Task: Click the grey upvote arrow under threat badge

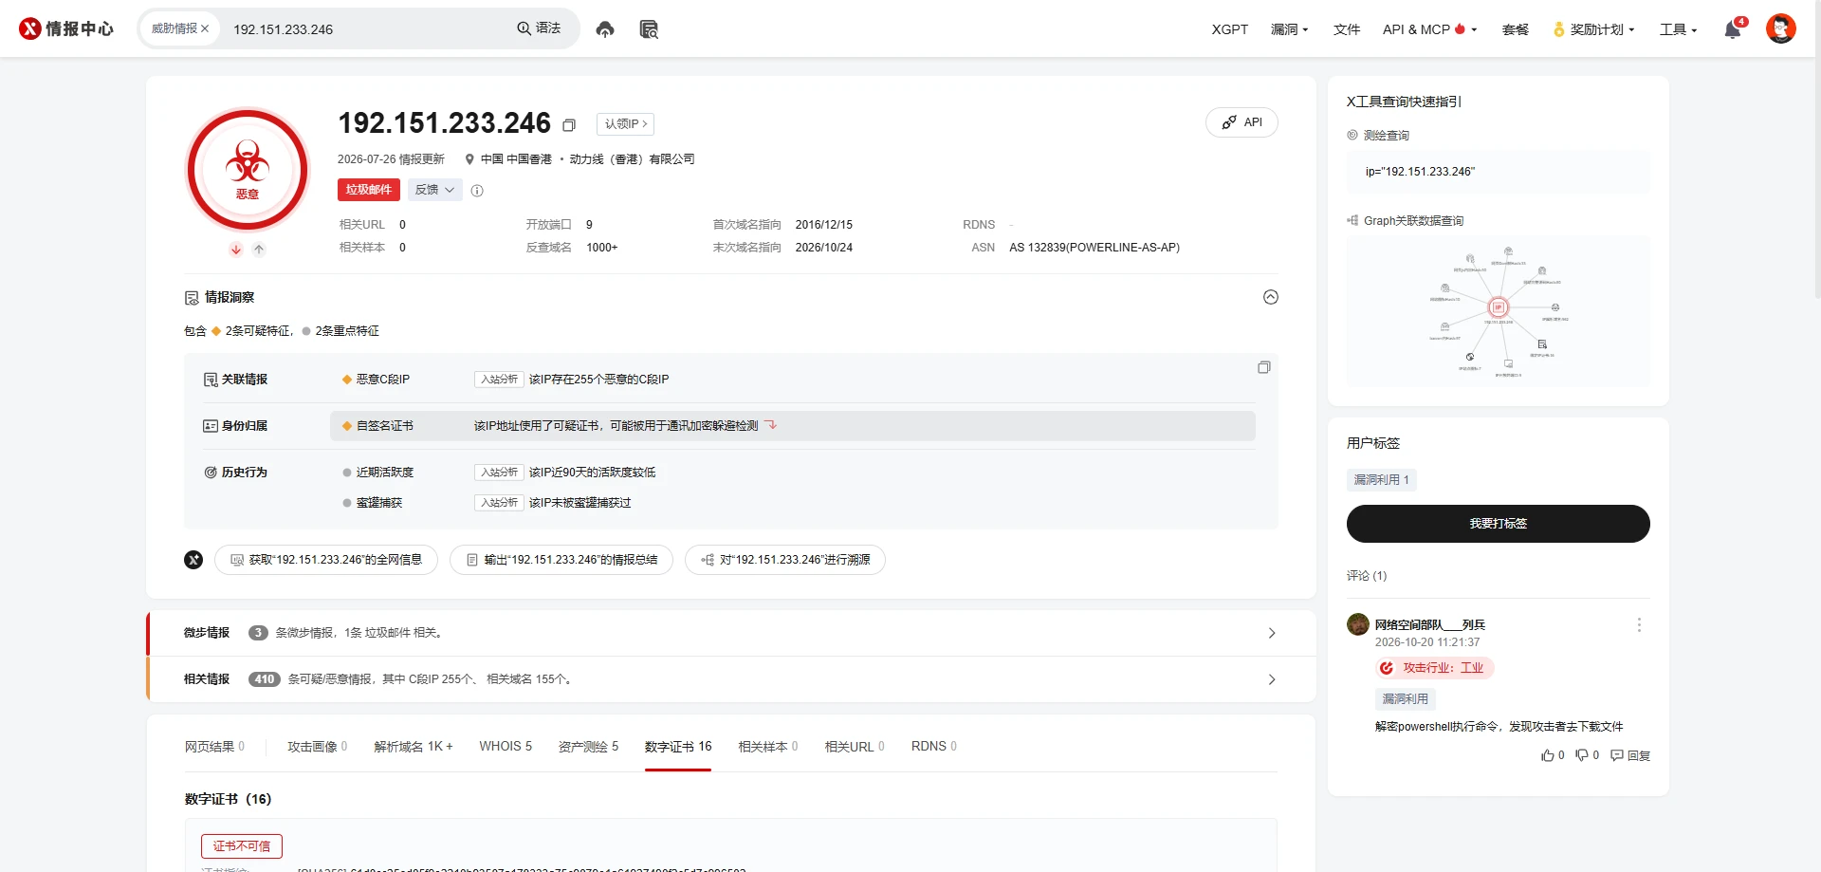Action: click(259, 250)
